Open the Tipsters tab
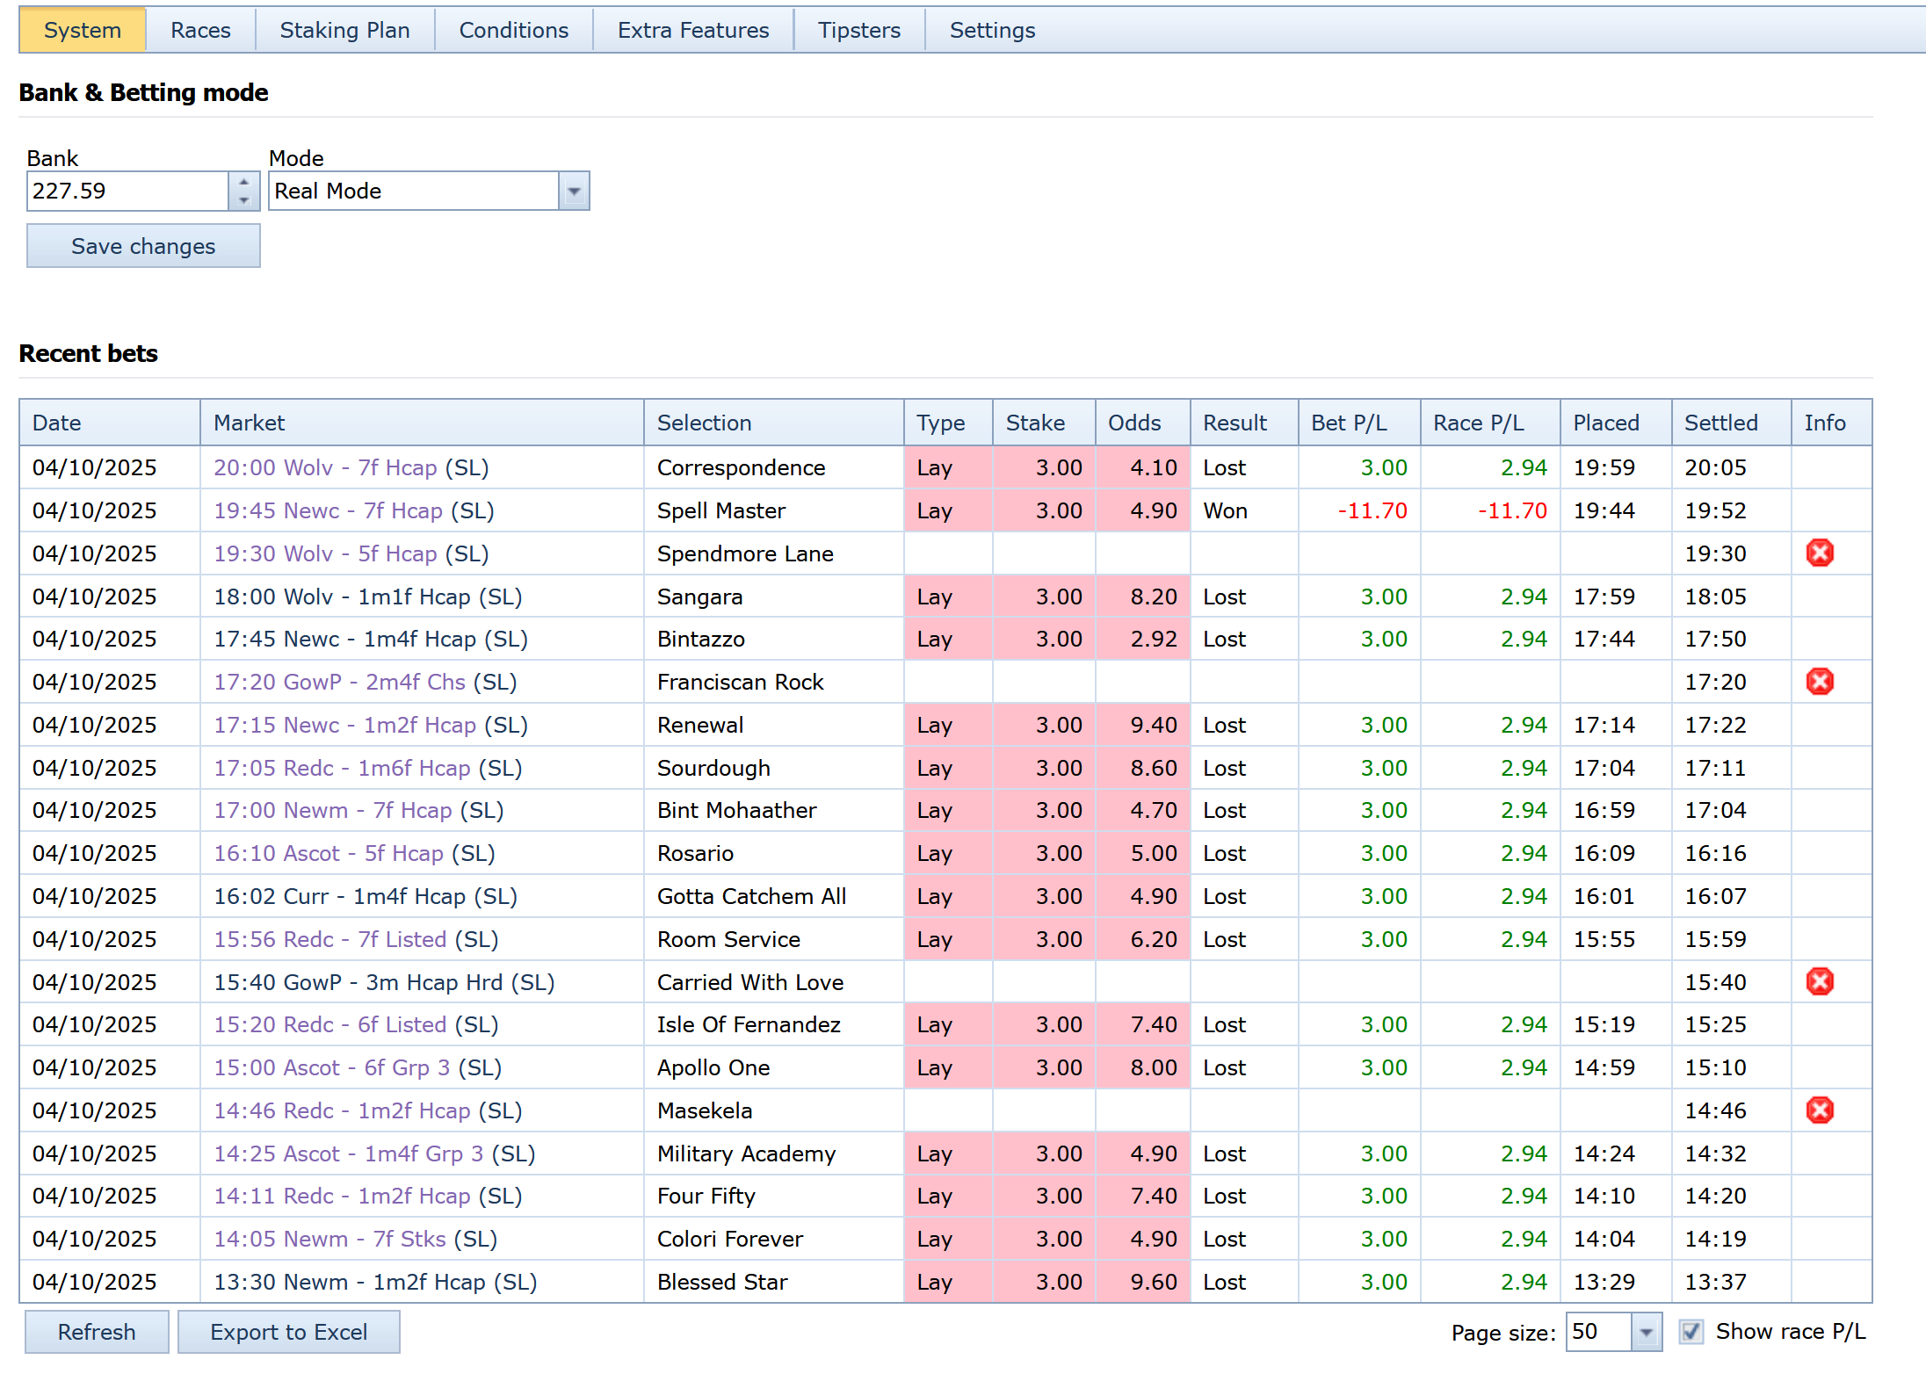Screen dimensions: 1926x1374 coord(858,30)
